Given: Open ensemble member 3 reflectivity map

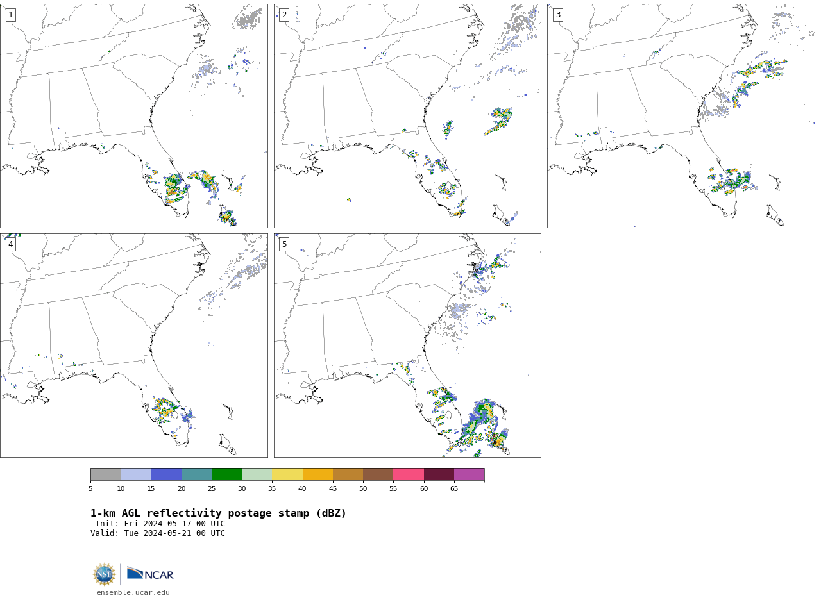Looking at the screenshot, I should point(681,116).
